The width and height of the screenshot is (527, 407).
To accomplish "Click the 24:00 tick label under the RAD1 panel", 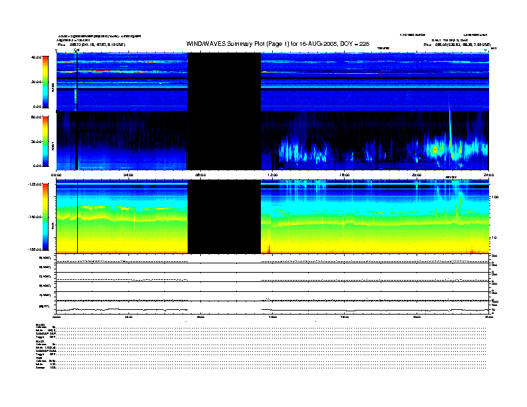I will pos(488,175).
